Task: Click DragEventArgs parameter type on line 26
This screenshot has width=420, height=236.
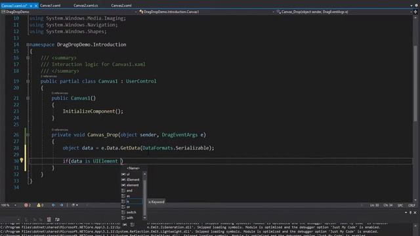Action: (179, 135)
